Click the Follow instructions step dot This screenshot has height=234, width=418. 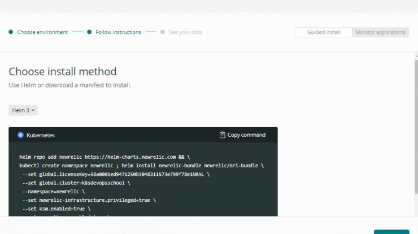click(89, 32)
